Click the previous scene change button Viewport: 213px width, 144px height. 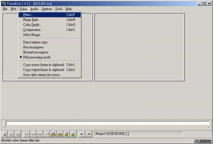tap(67, 134)
